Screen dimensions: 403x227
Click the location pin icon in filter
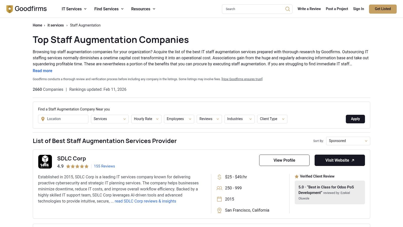43,119
